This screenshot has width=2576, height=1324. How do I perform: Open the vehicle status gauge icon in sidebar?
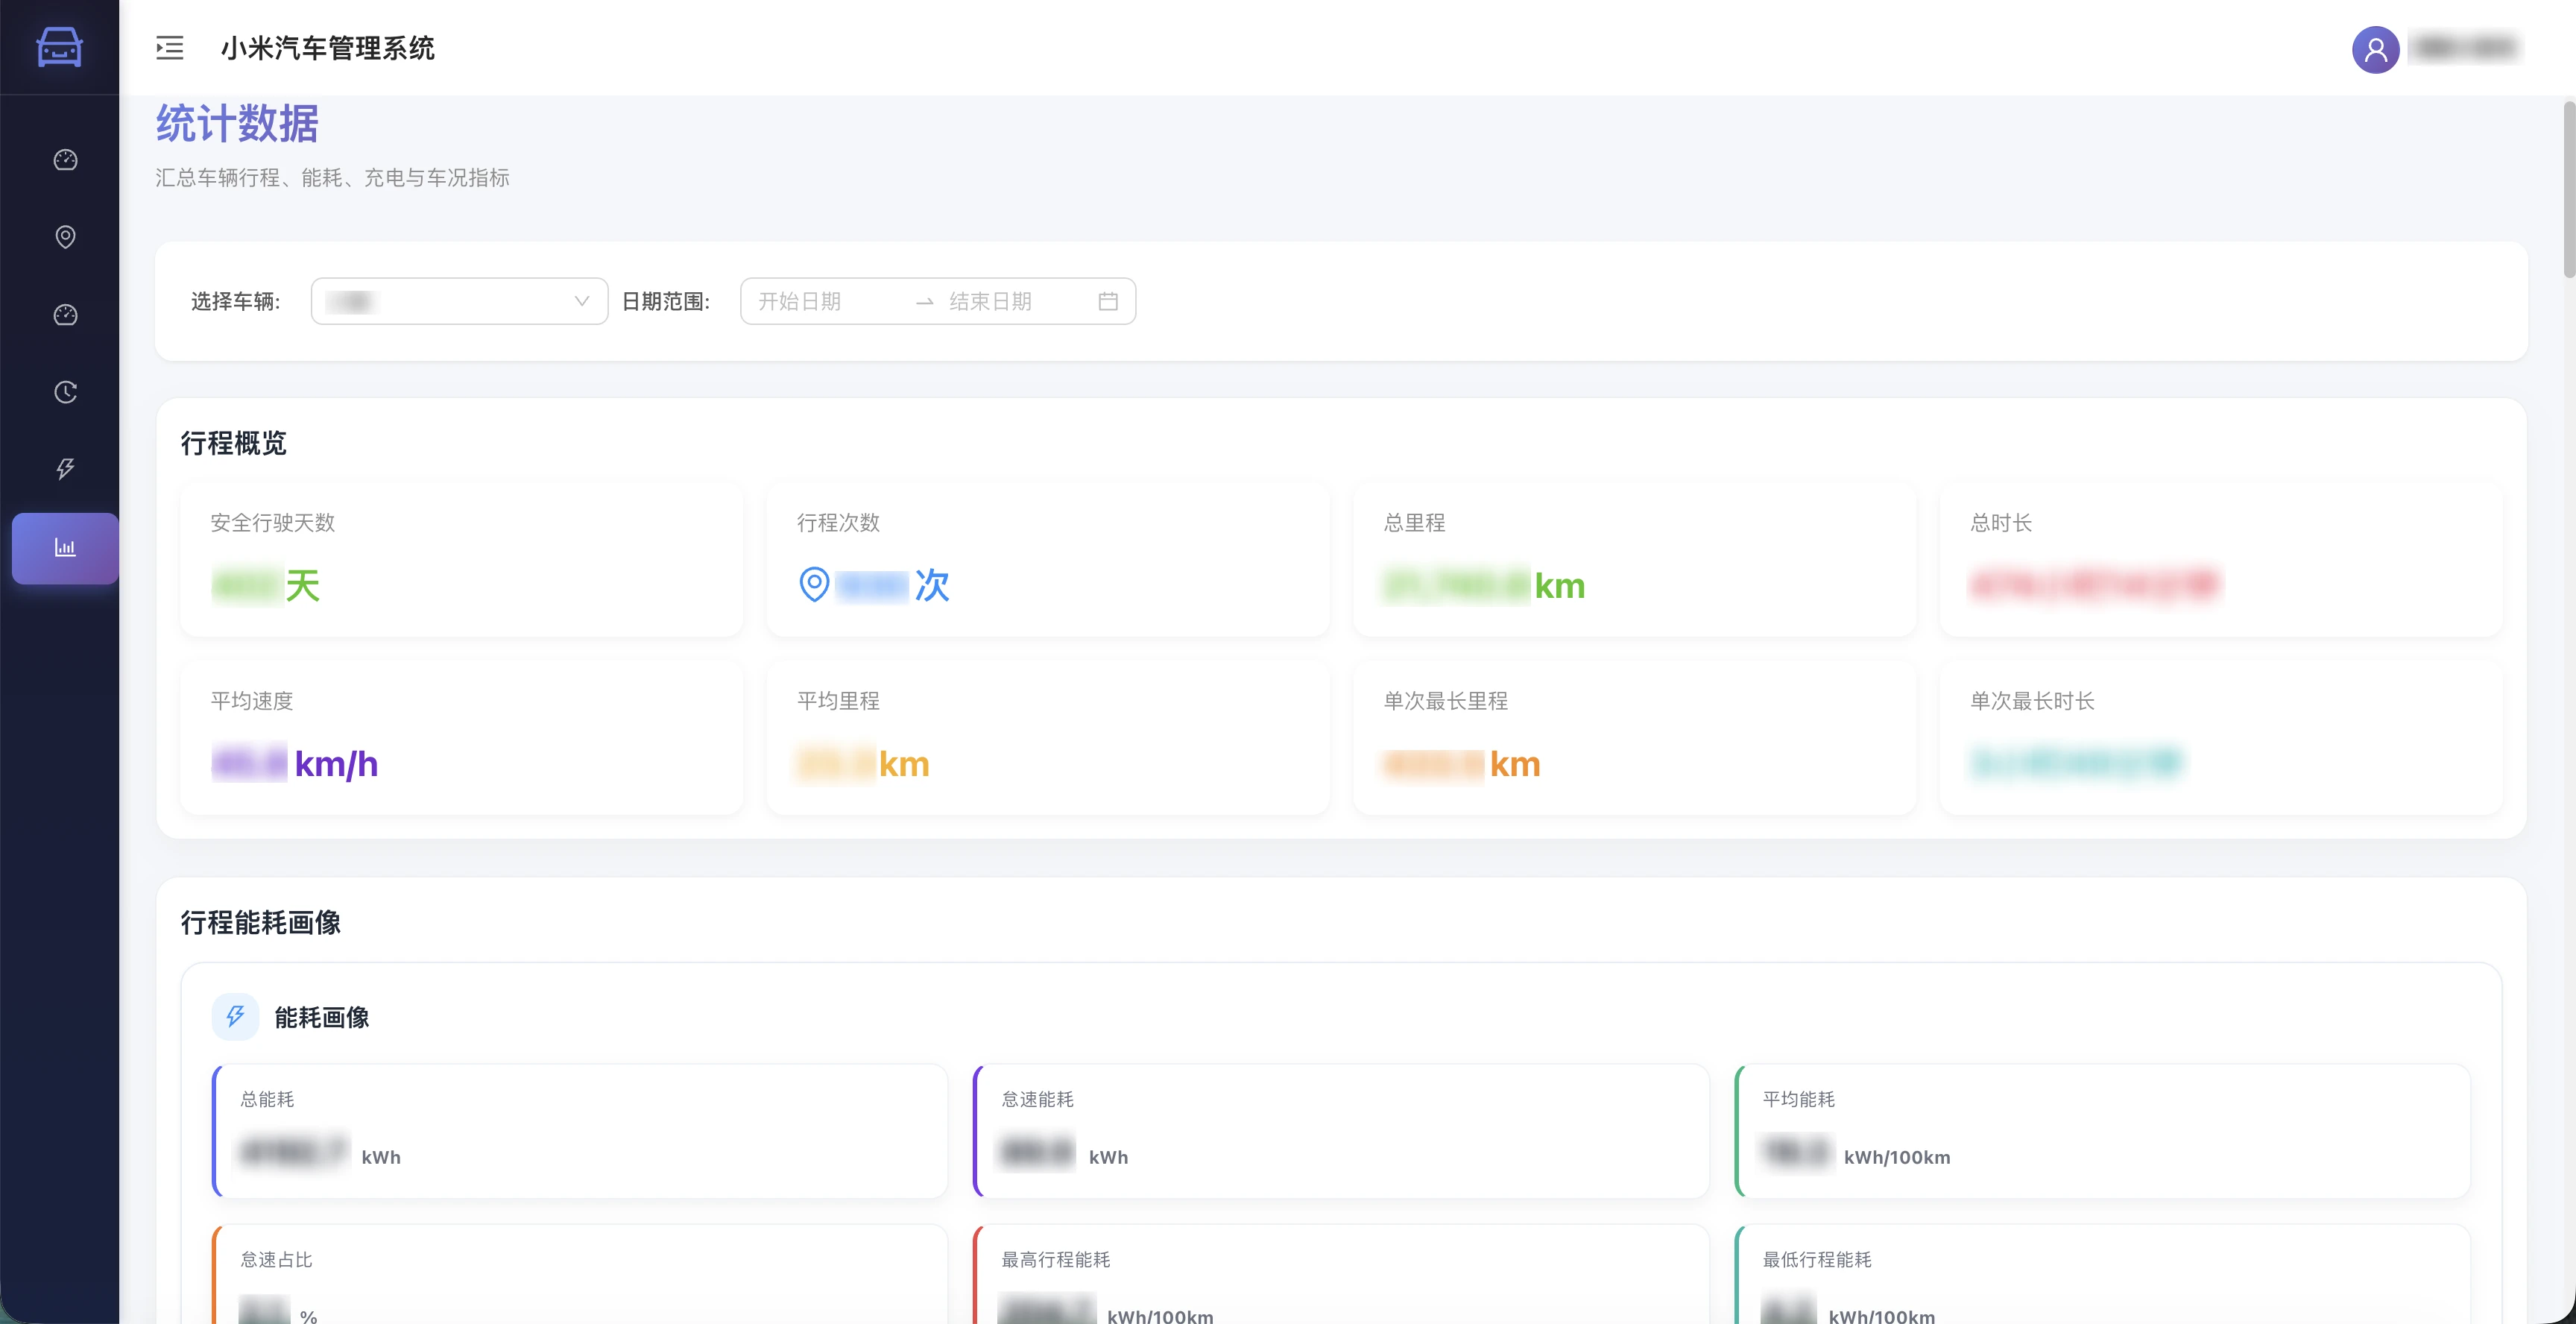click(64, 314)
